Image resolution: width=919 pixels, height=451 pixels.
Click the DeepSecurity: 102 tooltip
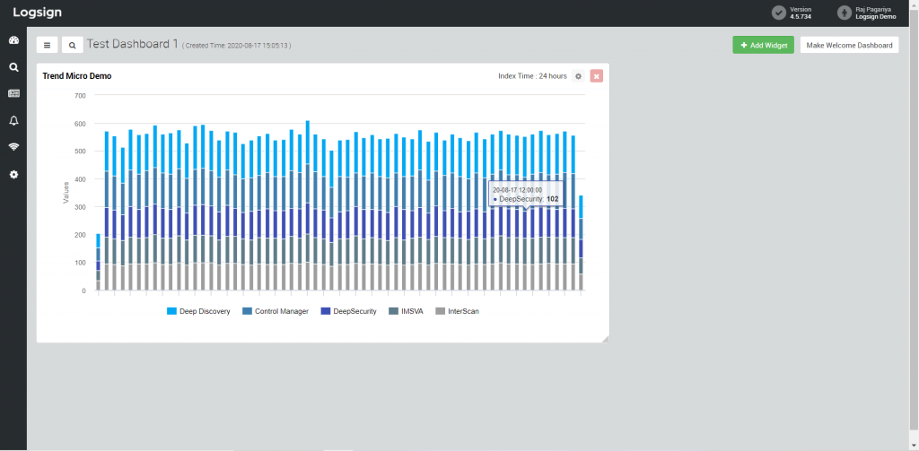pos(526,195)
